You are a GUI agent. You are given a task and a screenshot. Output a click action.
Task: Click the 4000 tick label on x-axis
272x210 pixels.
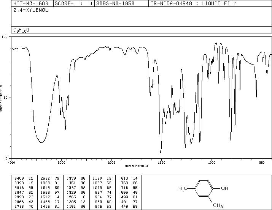coord(11,163)
